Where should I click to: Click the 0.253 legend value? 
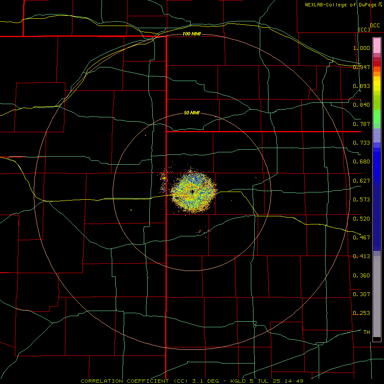coord(361,313)
